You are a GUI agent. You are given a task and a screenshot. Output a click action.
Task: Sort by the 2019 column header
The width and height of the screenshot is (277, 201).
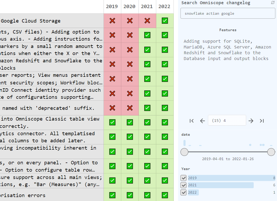pos(112,7)
